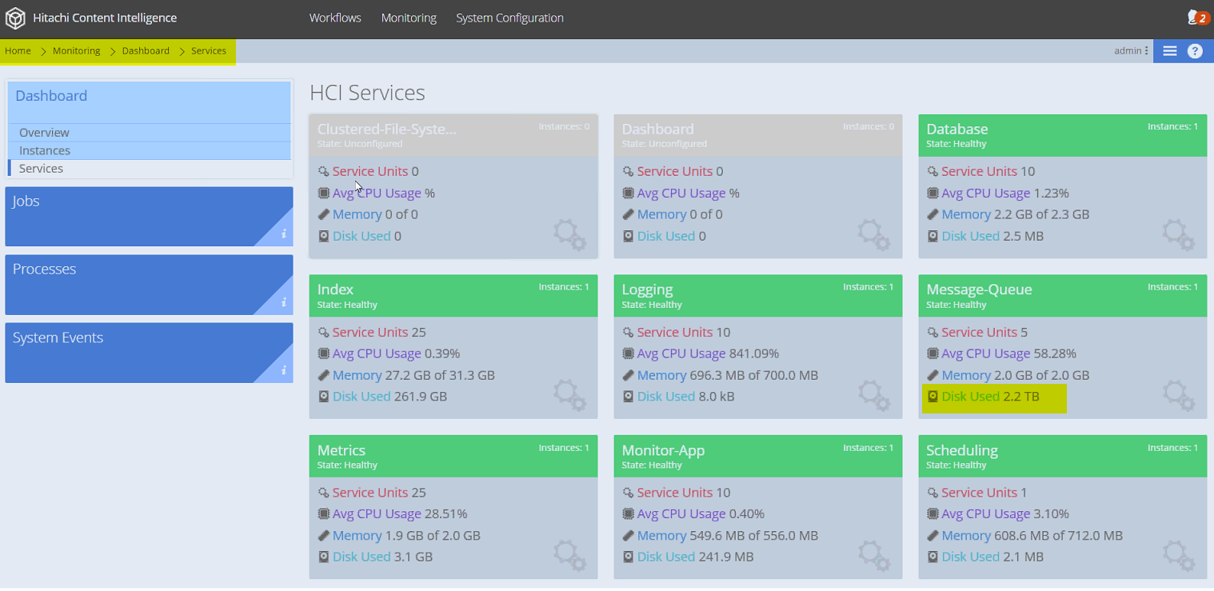1214x591 pixels.
Task: Go to Home in the breadcrumb
Action: (x=18, y=50)
